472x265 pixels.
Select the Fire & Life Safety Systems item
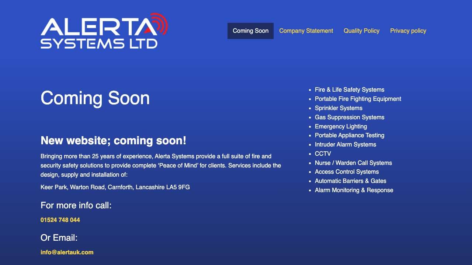point(349,89)
